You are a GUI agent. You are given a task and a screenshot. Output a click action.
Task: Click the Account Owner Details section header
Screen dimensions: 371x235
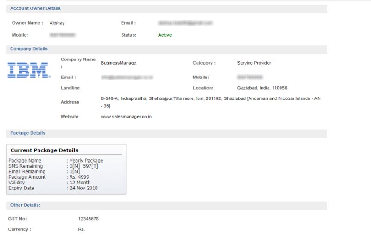point(35,8)
